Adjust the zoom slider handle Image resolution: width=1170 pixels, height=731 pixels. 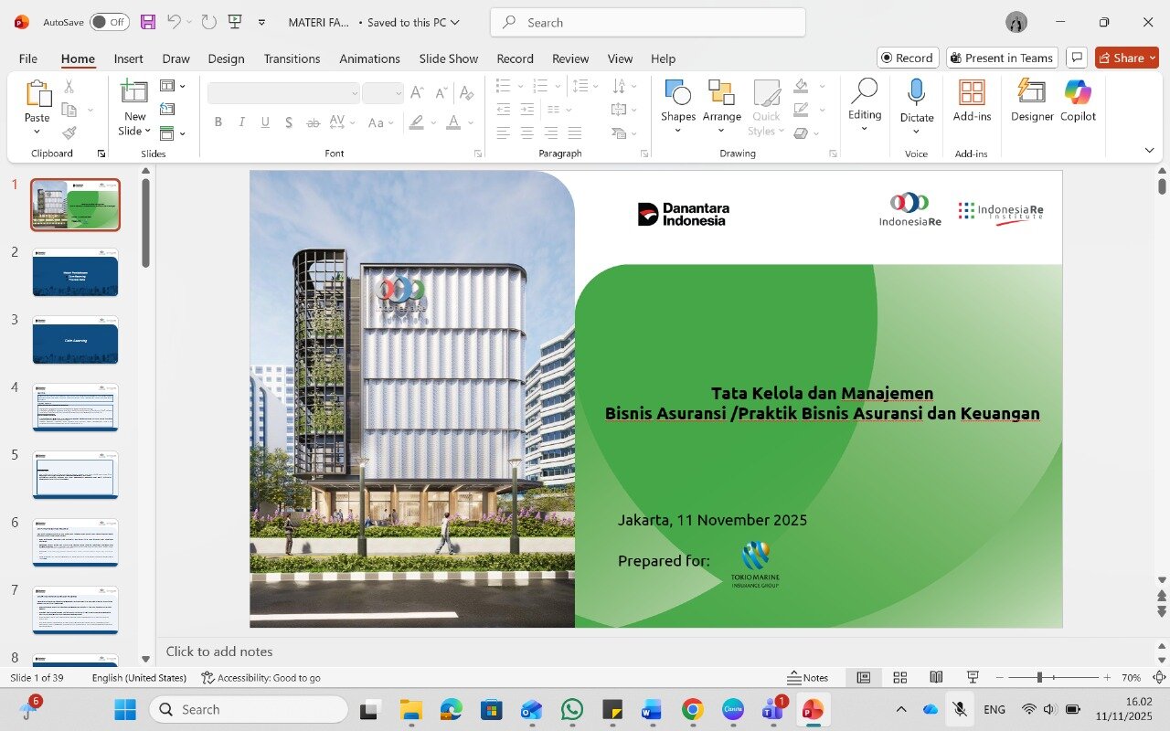click(1039, 677)
